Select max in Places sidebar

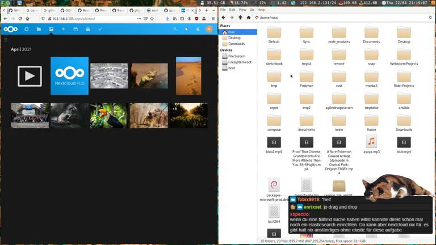[x=238, y=32]
